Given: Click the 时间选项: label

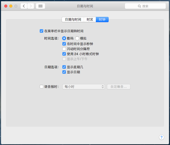Looking at the screenshot, I should [52, 38].
